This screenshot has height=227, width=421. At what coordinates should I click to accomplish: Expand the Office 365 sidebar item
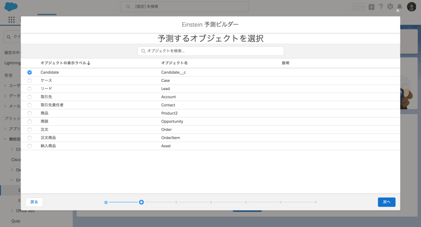tap(12, 211)
